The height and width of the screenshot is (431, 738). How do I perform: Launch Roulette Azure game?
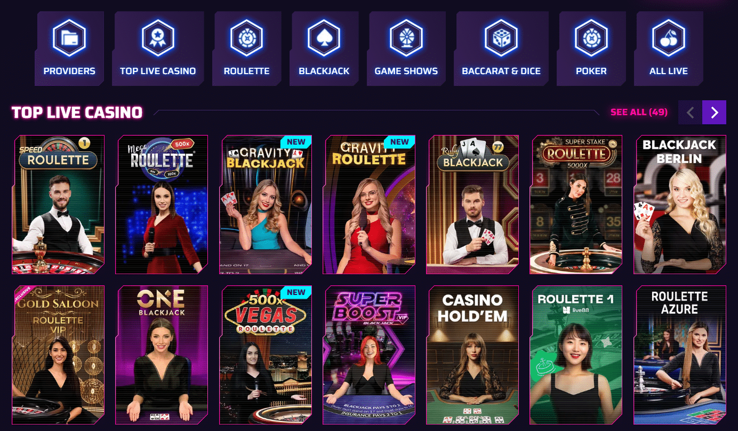[x=680, y=355]
